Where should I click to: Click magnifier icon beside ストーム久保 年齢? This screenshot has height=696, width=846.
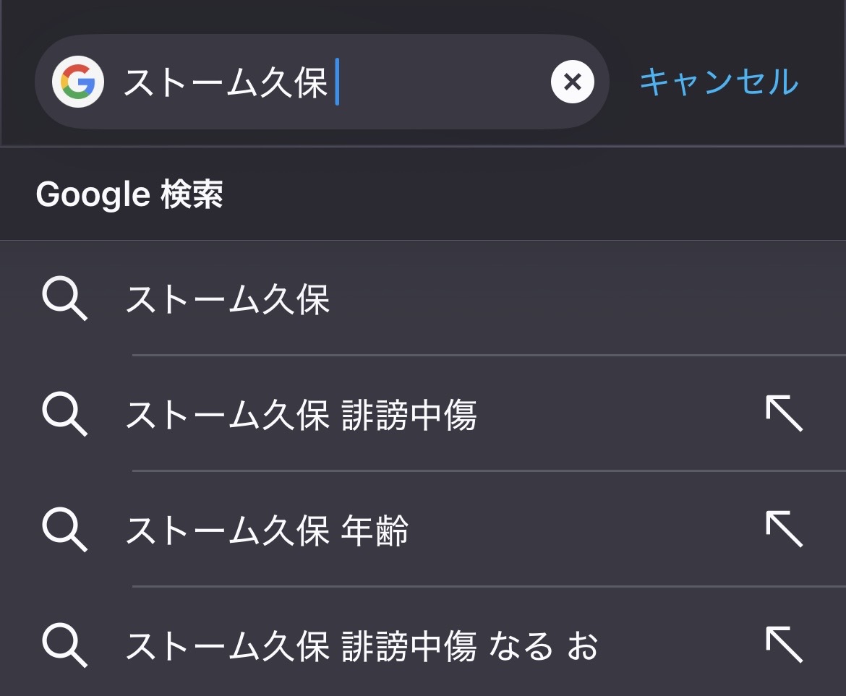(64, 530)
